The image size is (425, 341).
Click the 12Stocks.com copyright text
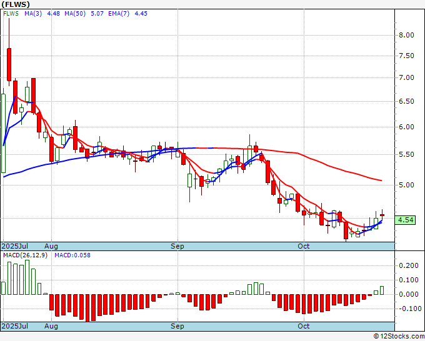tap(399, 337)
